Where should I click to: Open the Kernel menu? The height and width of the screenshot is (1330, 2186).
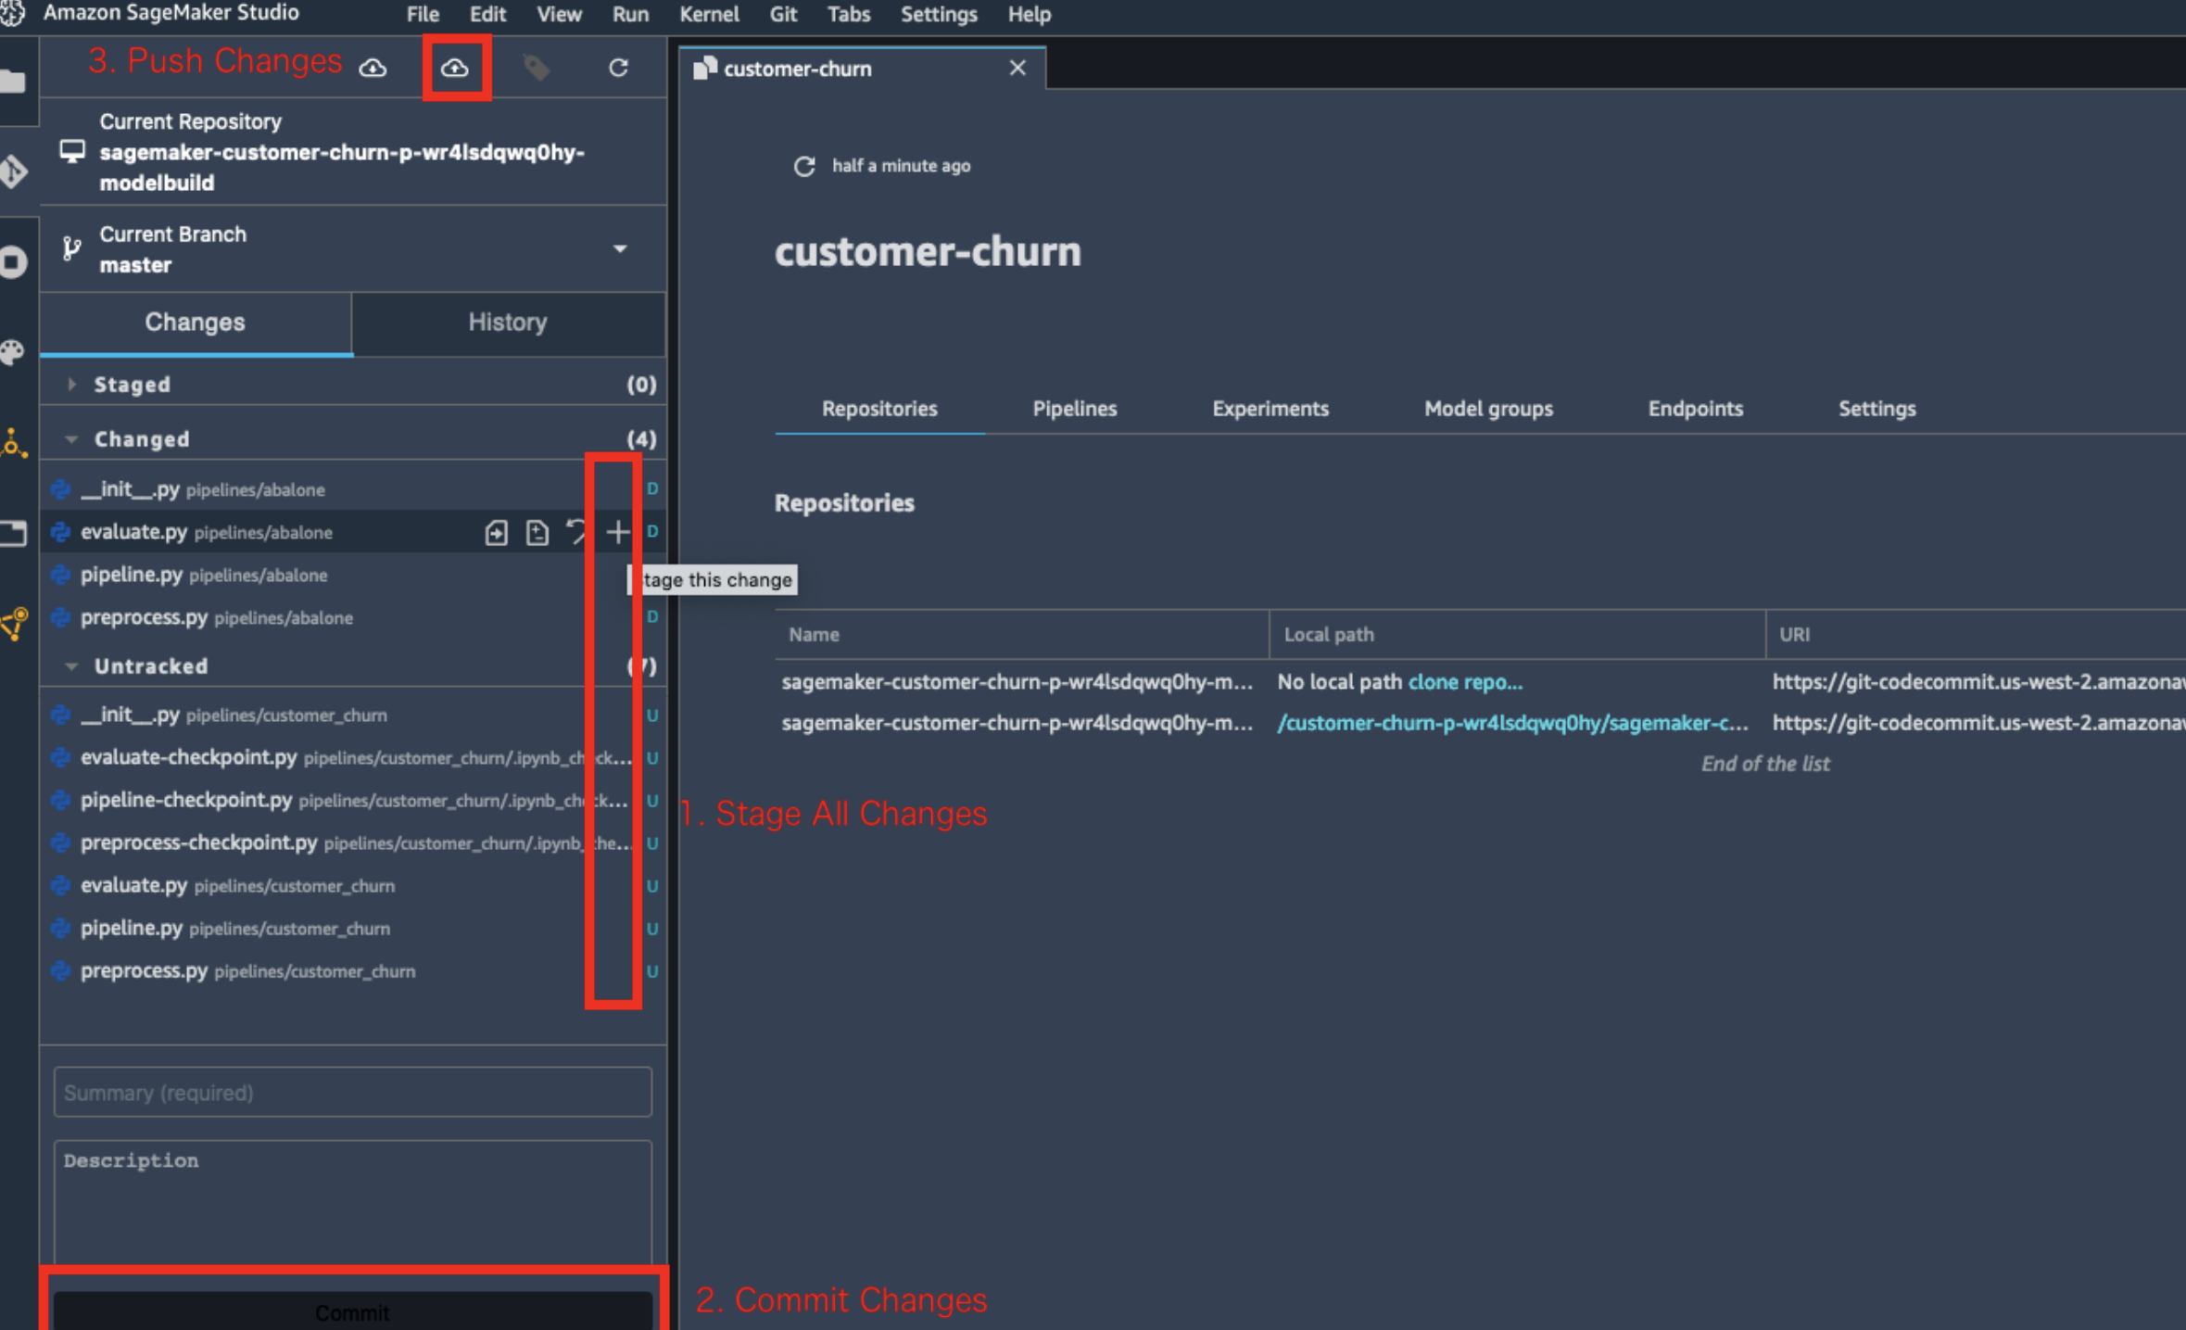[709, 14]
